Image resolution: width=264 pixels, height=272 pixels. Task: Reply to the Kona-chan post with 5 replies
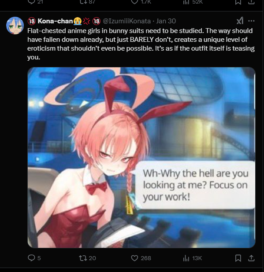pos(34,258)
